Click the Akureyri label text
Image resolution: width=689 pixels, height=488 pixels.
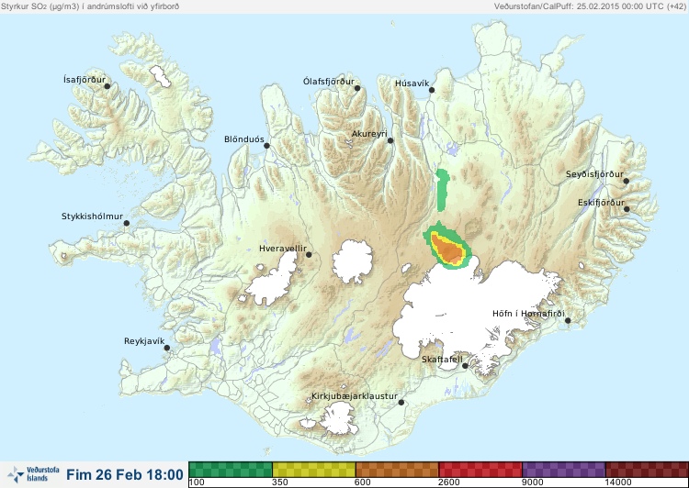point(369,134)
